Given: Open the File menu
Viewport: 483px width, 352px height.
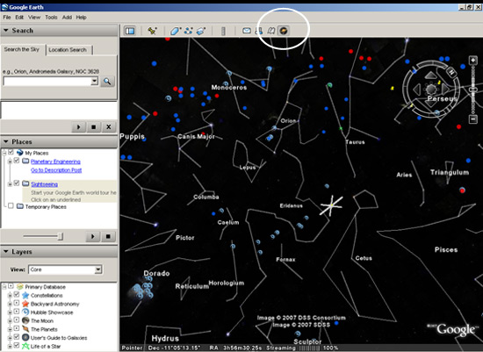Looking at the screenshot, I should coord(7,18).
